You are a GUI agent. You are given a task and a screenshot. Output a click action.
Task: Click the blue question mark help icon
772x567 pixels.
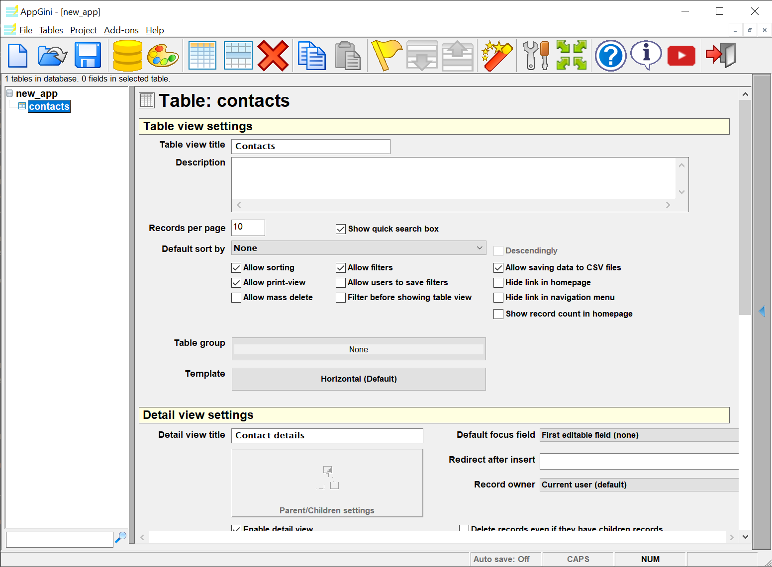610,55
